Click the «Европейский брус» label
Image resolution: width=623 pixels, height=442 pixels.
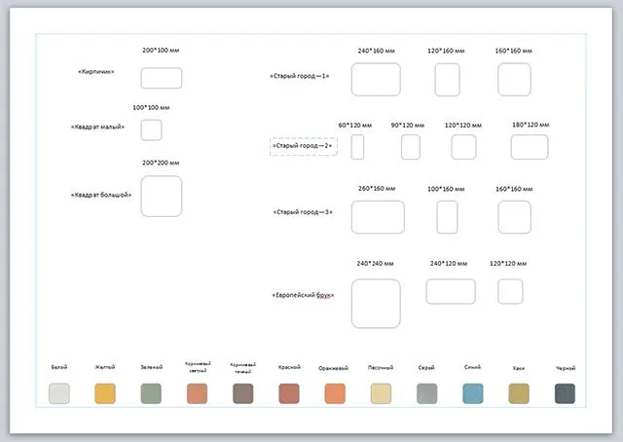(x=303, y=295)
